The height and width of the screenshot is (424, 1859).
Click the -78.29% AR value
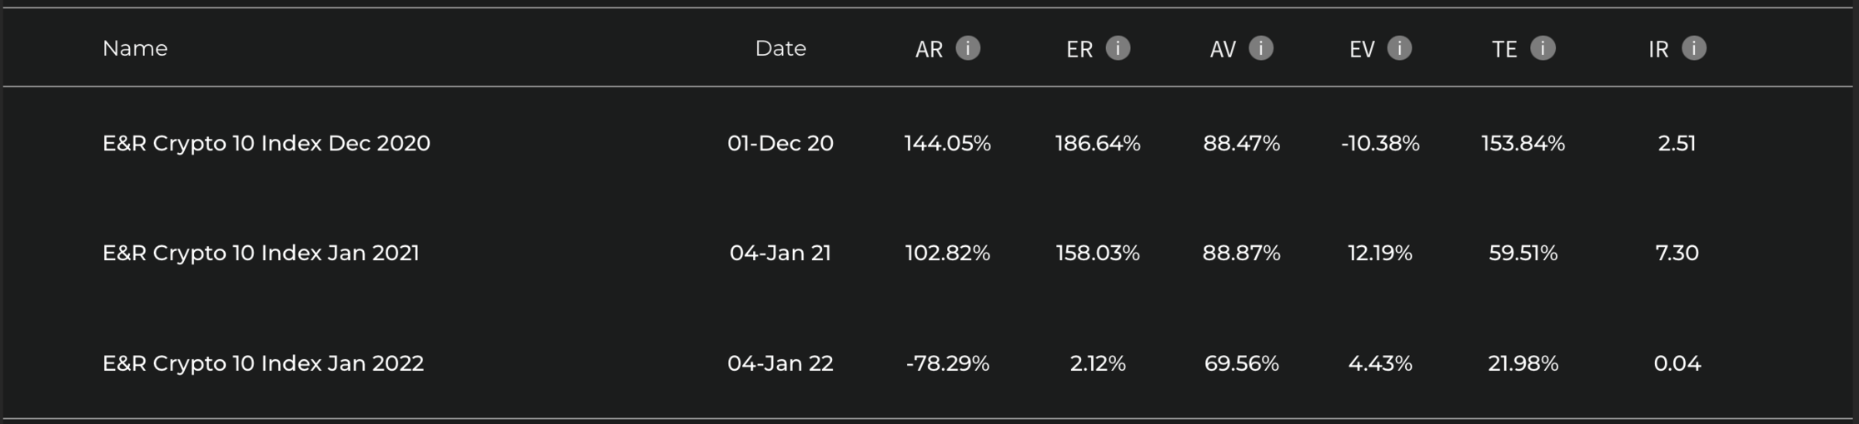coord(948,363)
